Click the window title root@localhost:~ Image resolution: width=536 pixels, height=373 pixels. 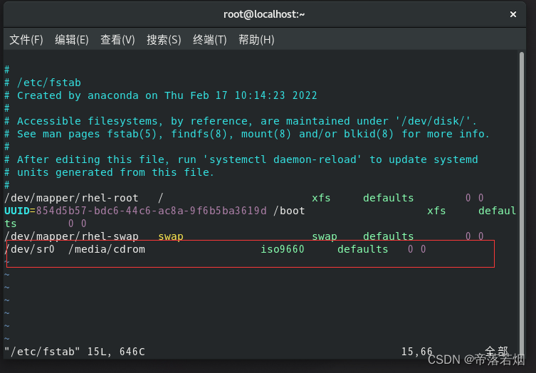tap(264, 14)
